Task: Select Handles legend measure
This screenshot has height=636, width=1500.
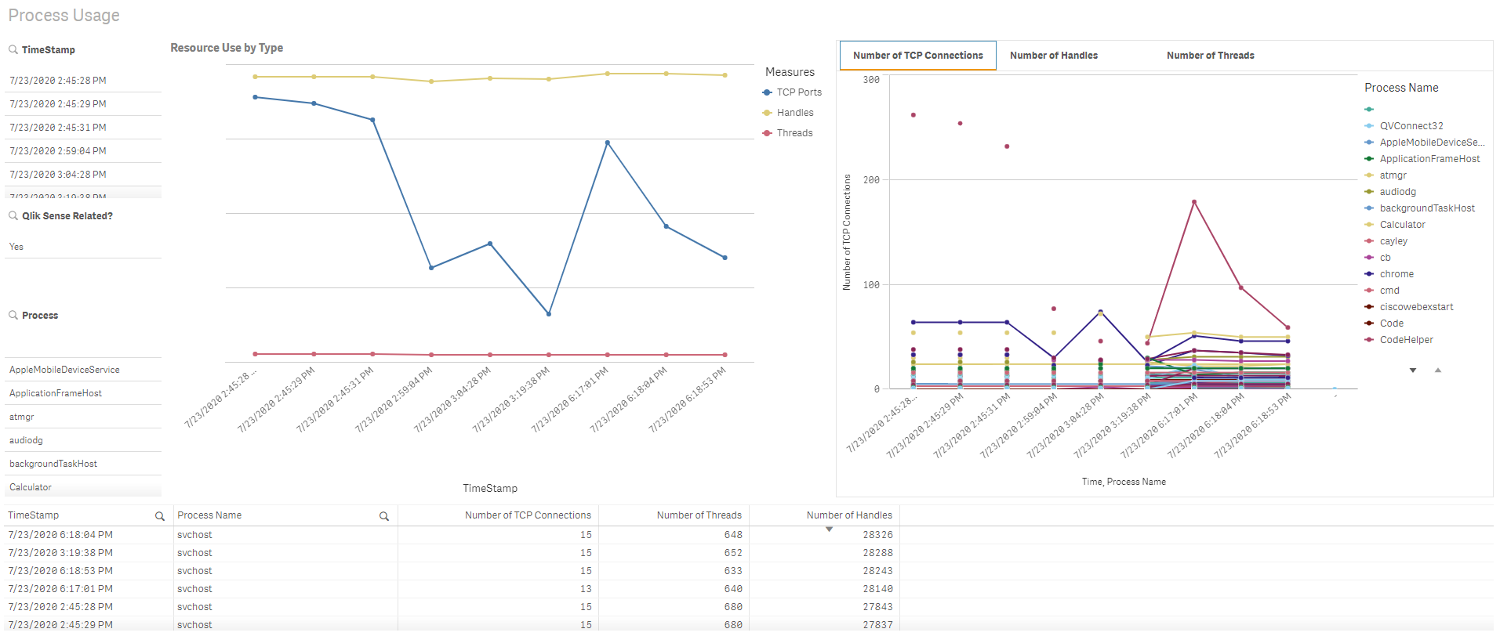Action: coord(788,113)
